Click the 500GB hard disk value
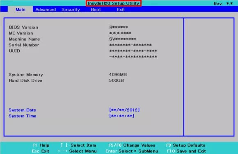The height and width of the screenshot is (154, 238). click(117, 80)
